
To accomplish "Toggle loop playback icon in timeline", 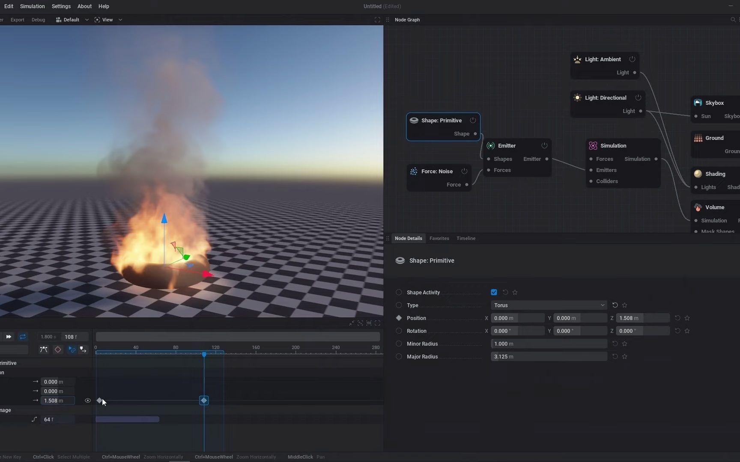I will pyautogui.click(x=23, y=337).
